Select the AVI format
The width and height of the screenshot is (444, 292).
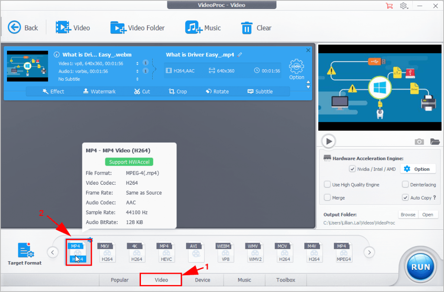click(196, 252)
